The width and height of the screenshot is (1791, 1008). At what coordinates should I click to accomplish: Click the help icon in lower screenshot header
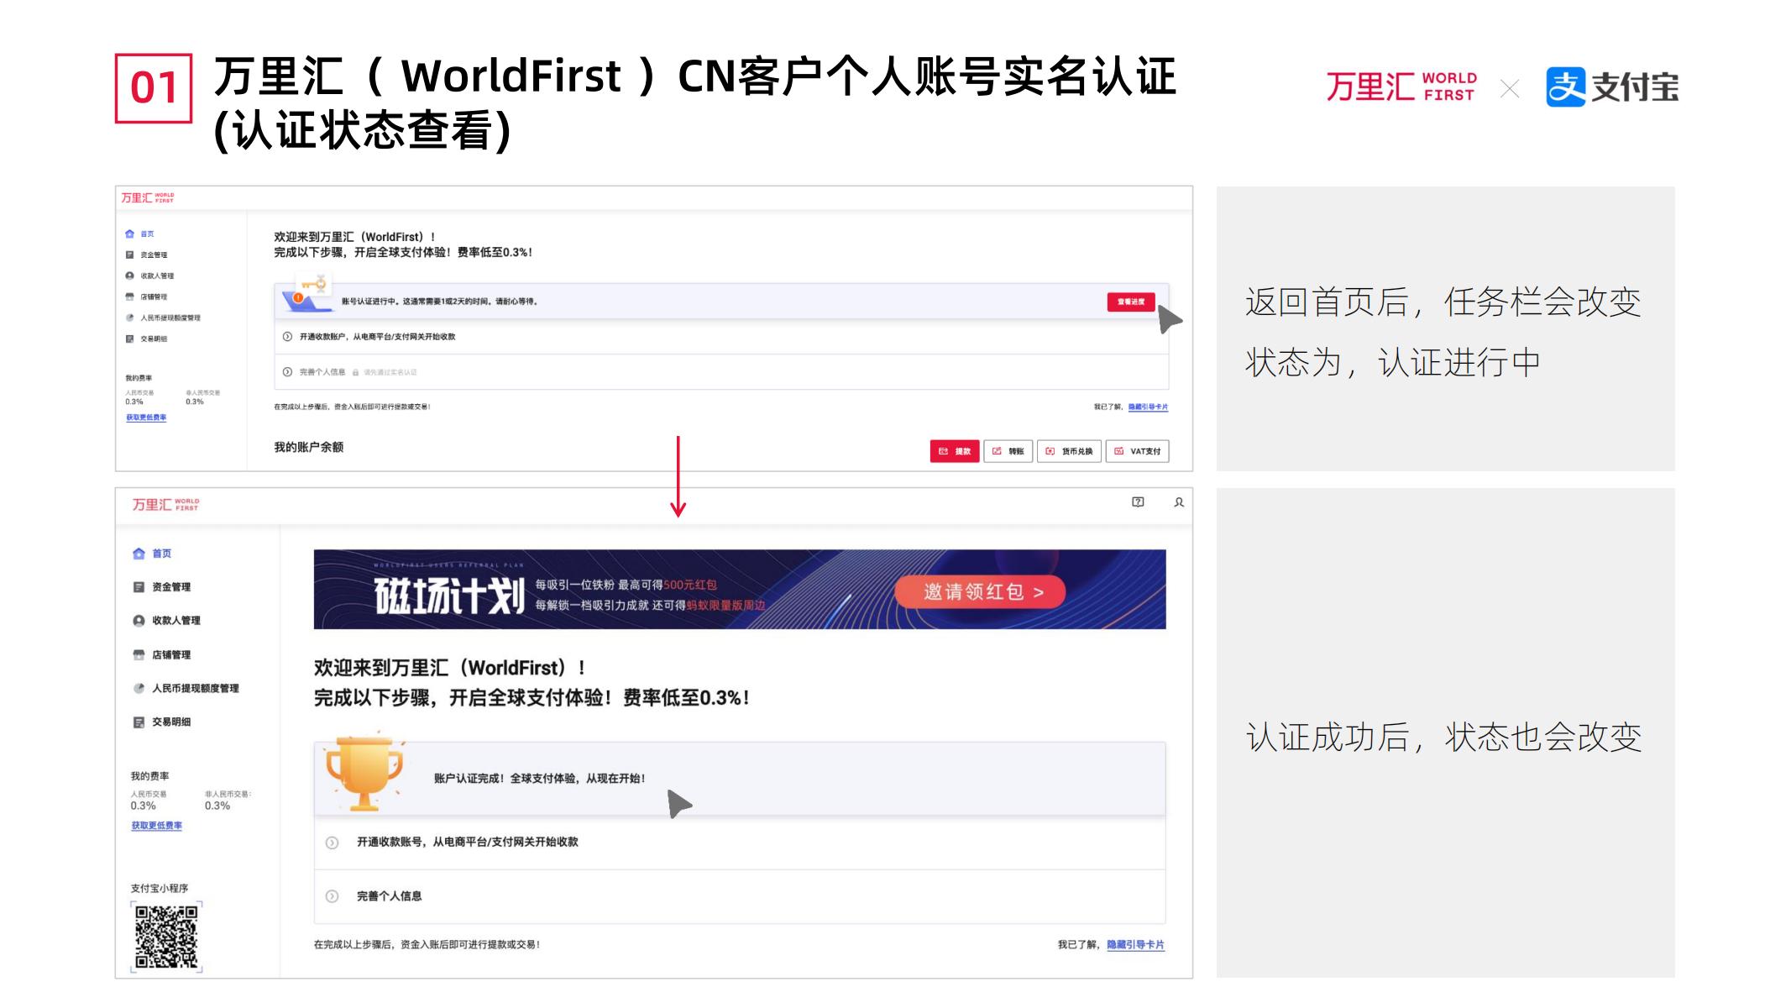click(x=1138, y=502)
